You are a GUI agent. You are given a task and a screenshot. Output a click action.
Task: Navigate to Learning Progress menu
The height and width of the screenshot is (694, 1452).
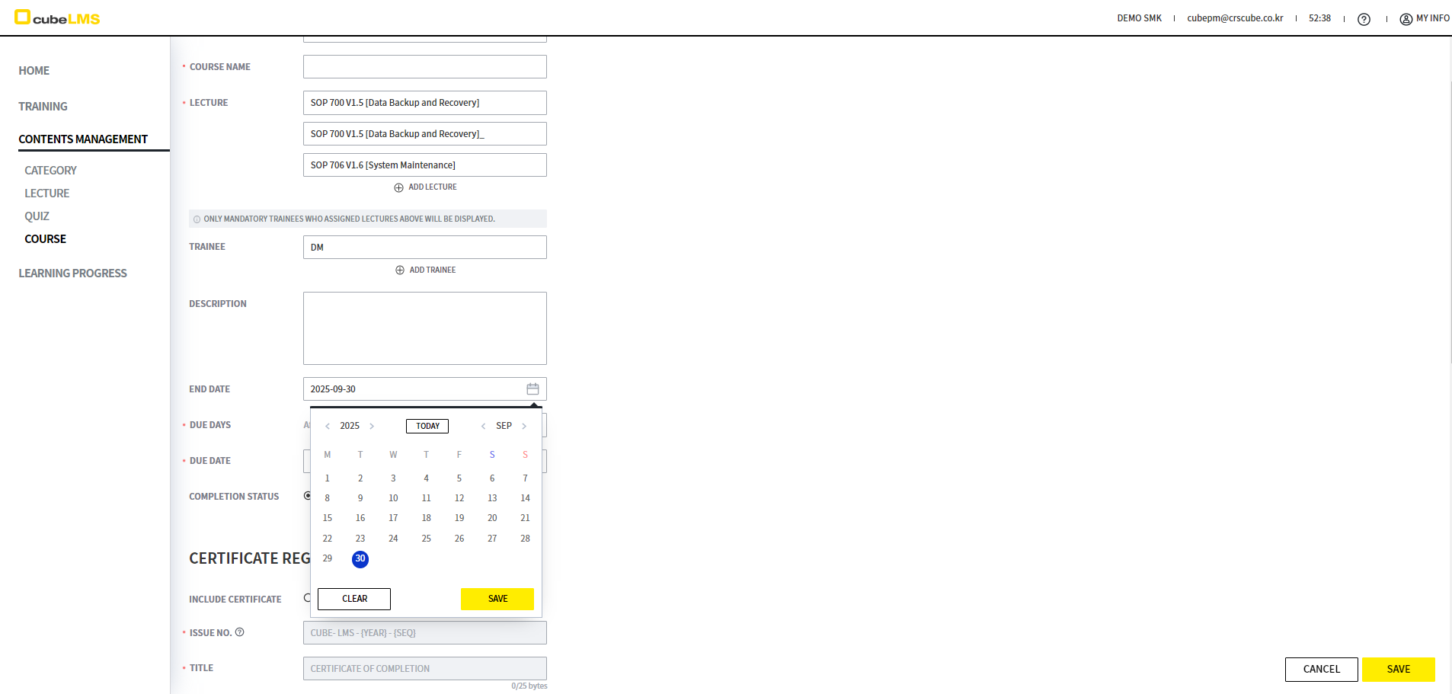point(72,273)
